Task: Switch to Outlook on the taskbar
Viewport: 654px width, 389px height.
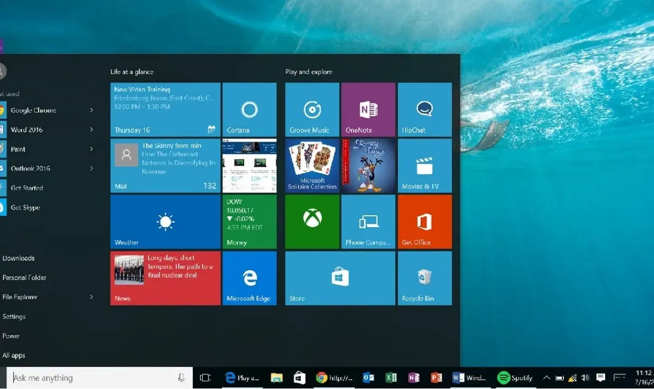Action: click(368, 378)
